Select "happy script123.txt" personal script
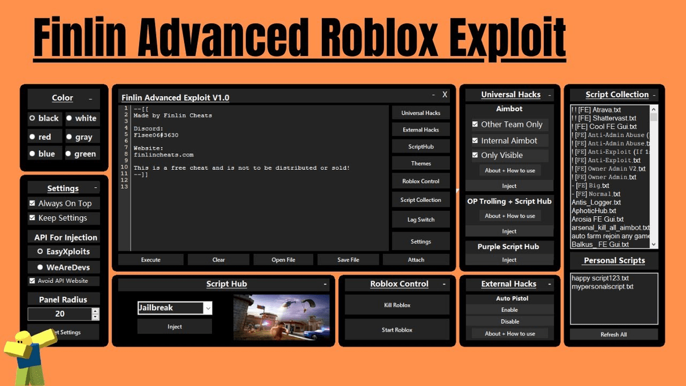This screenshot has height=386, width=686. (600, 278)
